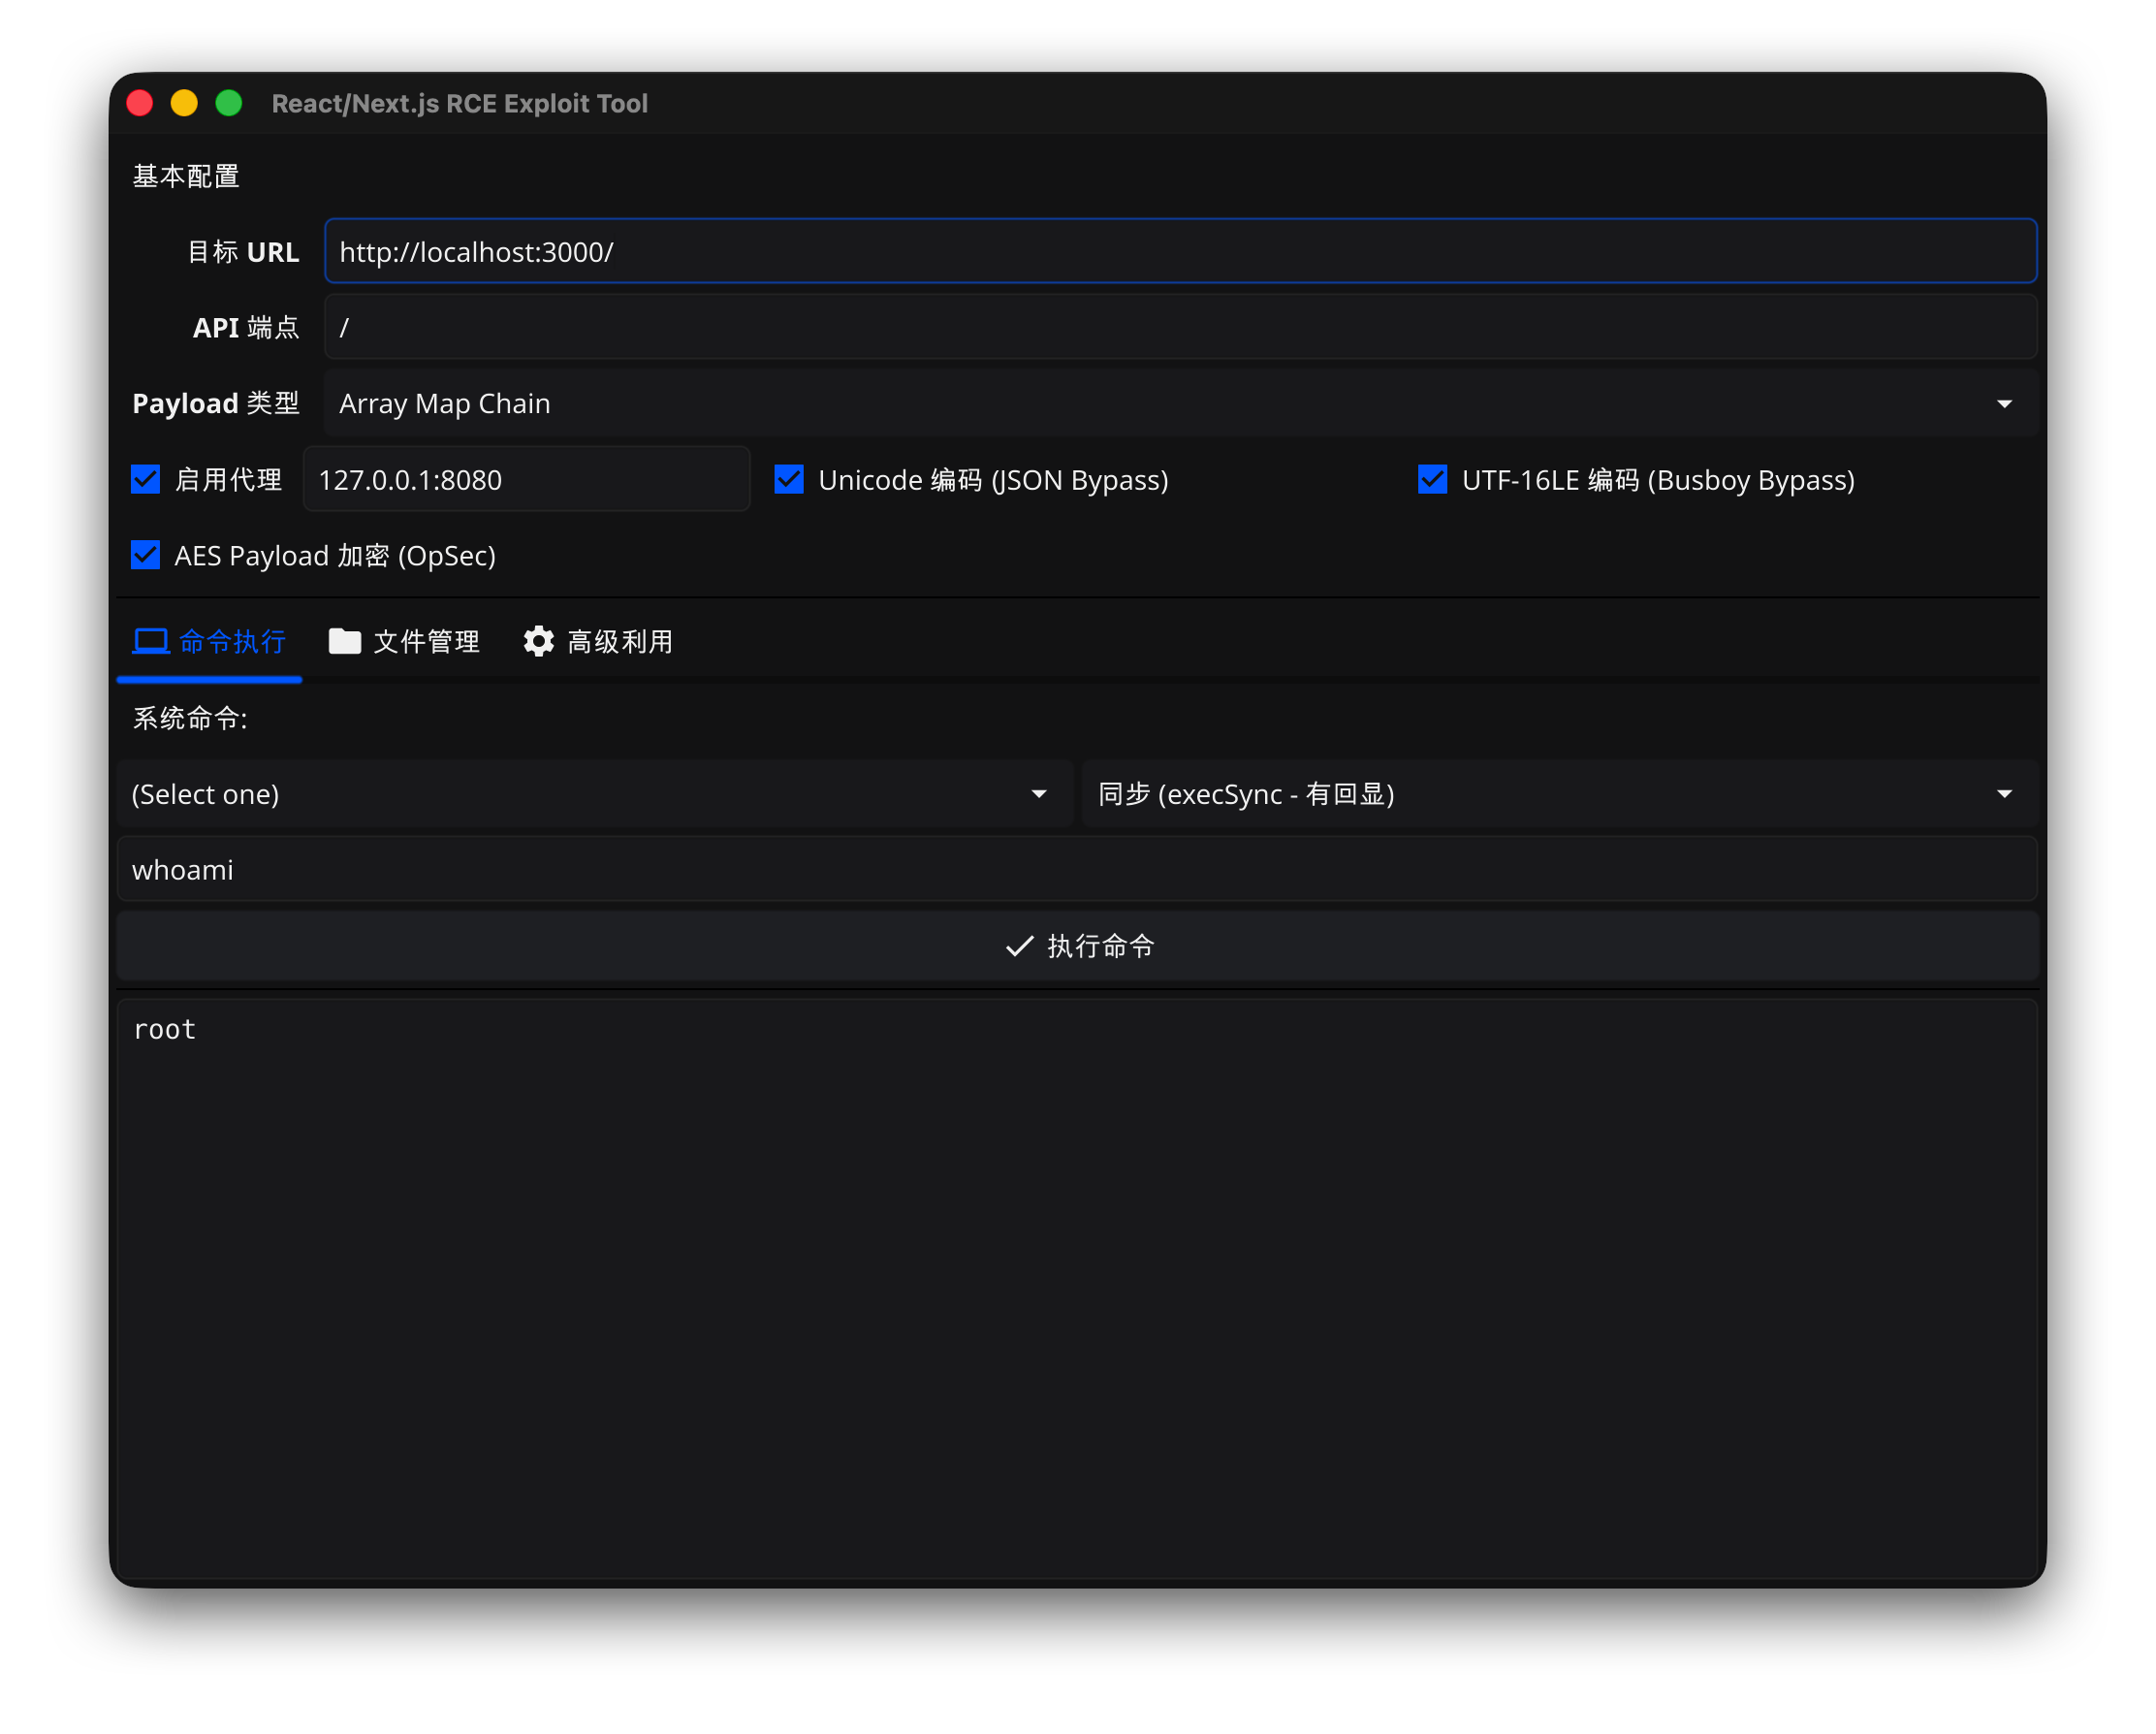Uncheck UTF-16LE 编码 (Busboy Bypass)
Viewport: 2156px width, 1734px height.
tap(1432, 479)
